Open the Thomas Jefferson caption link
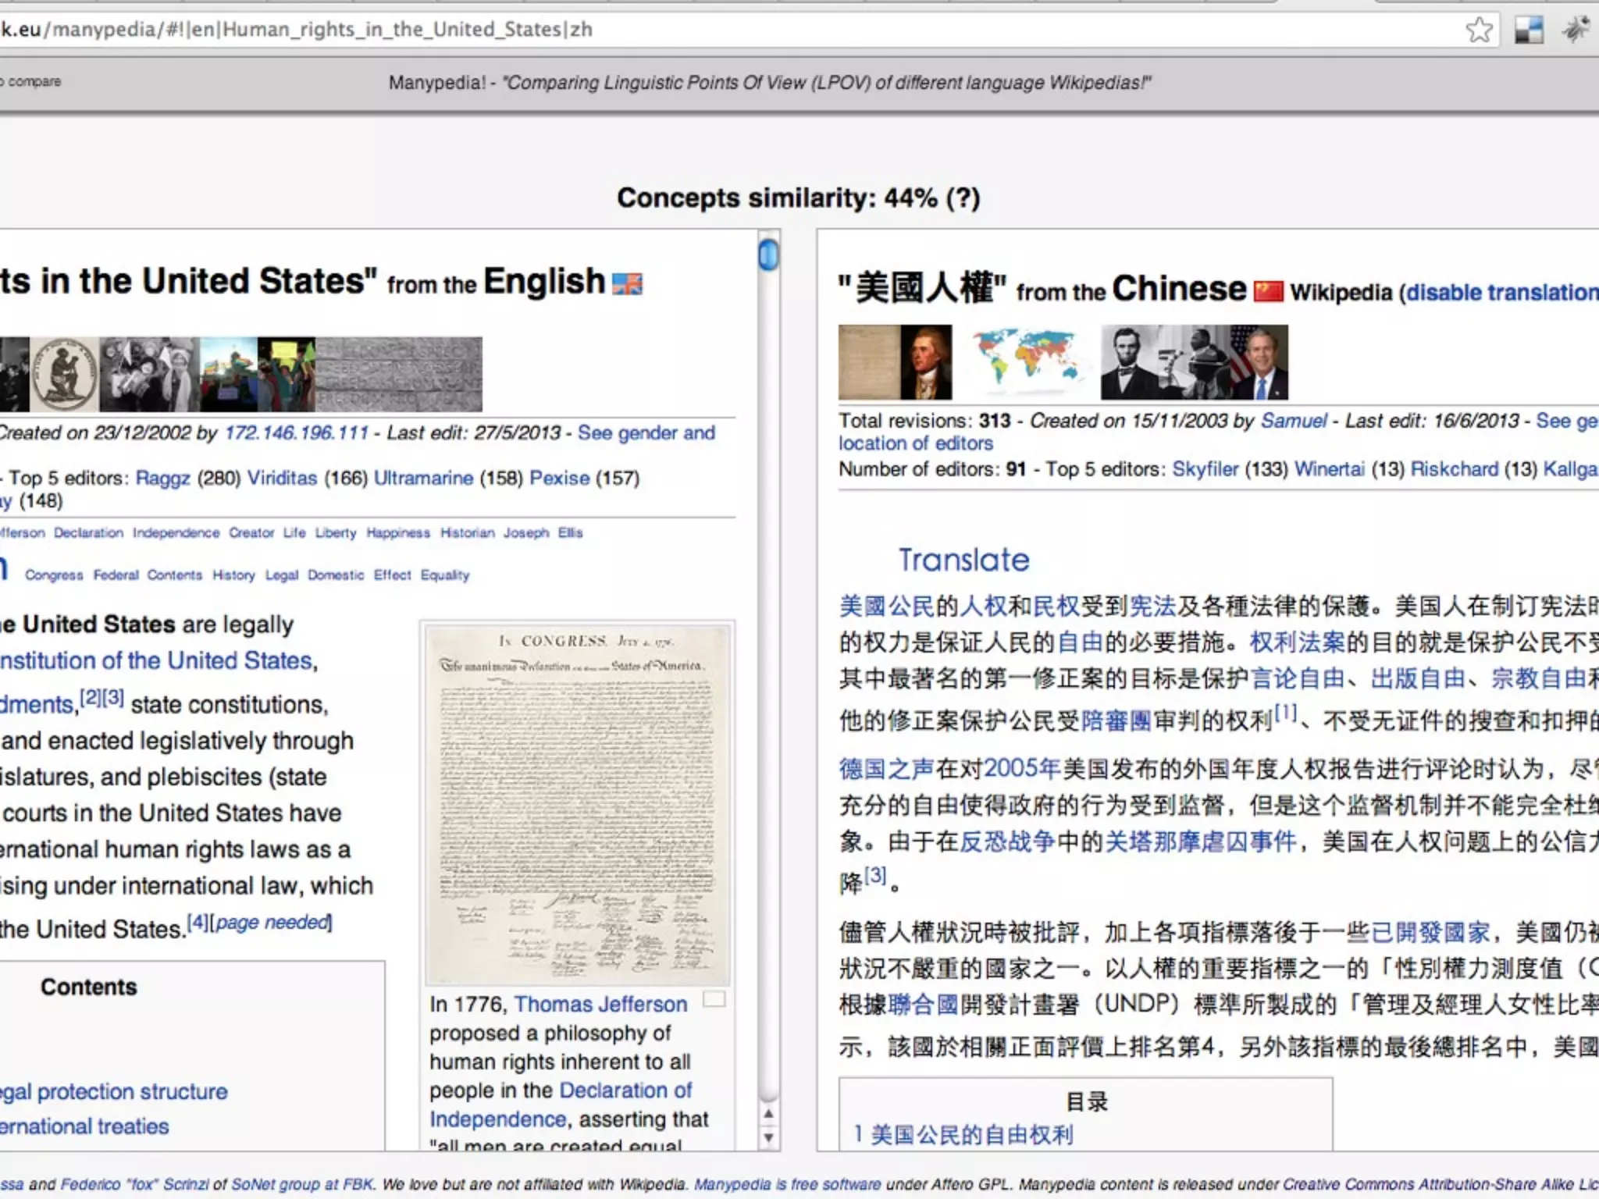This screenshot has width=1599, height=1199. [x=600, y=1004]
